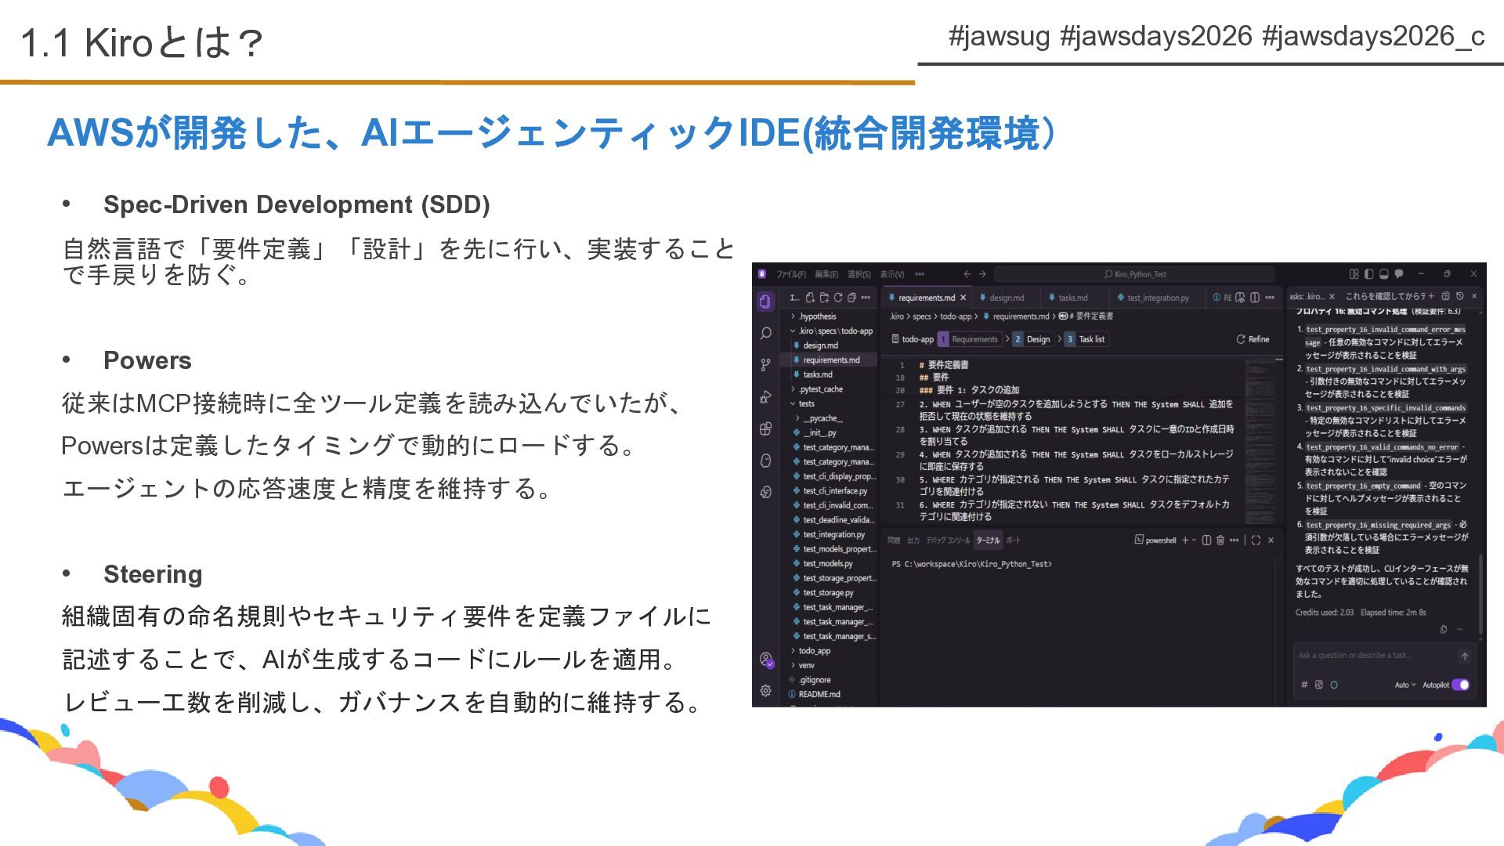Open chat history clock icon
Image resolution: width=1504 pixels, height=846 pixels.
1459,296
